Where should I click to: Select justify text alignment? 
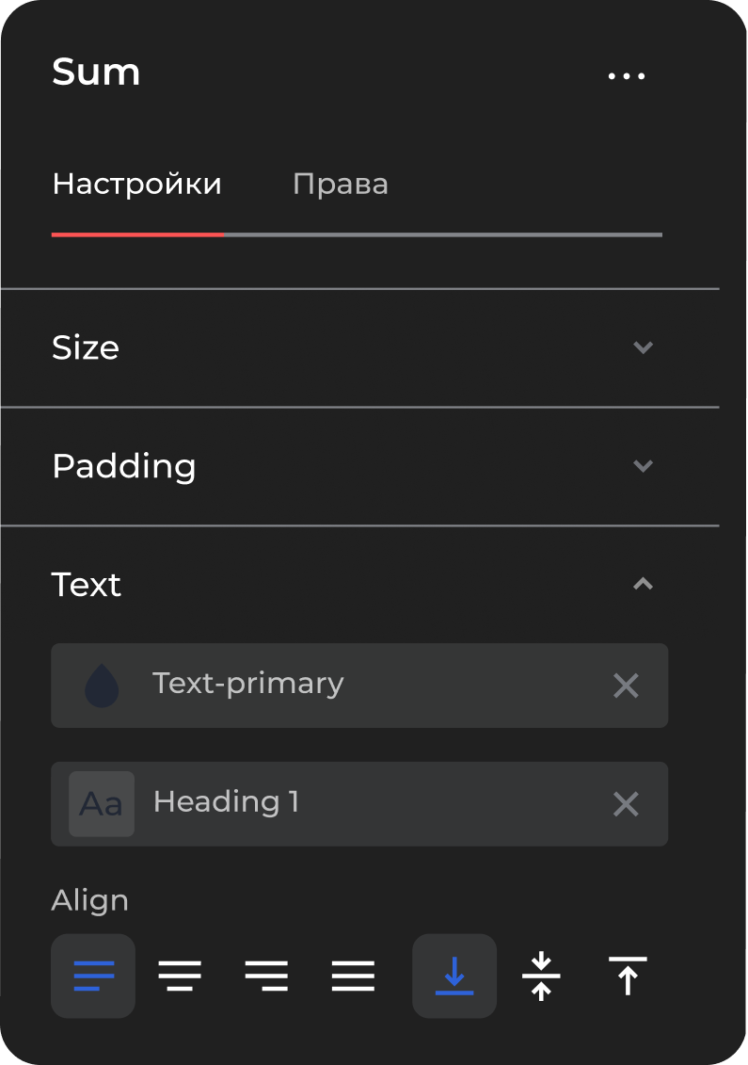353,976
